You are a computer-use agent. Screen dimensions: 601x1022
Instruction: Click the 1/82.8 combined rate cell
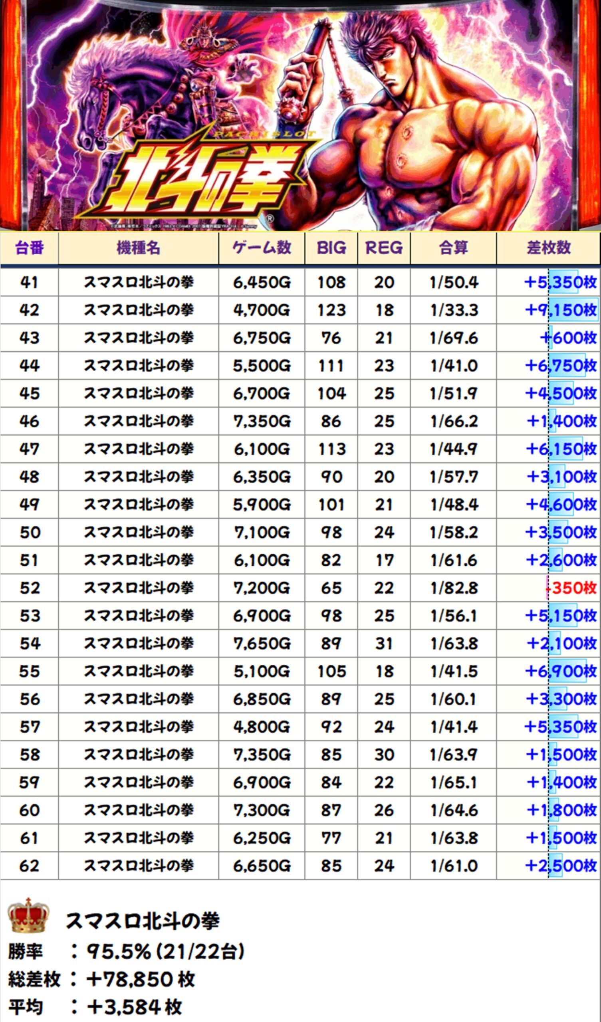point(454,588)
